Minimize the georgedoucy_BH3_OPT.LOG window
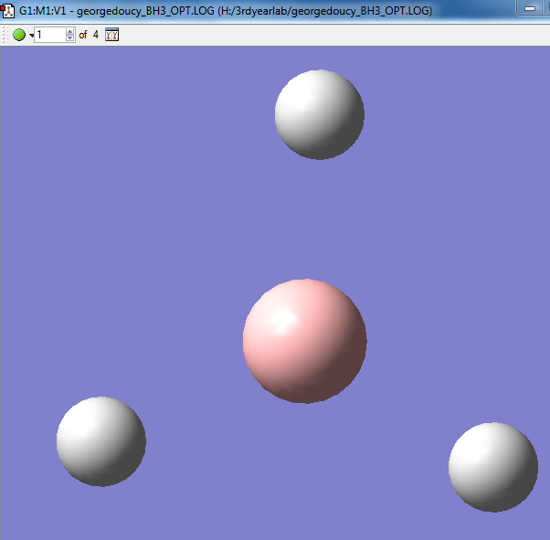The width and height of the screenshot is (550, 540). [530, 8]
